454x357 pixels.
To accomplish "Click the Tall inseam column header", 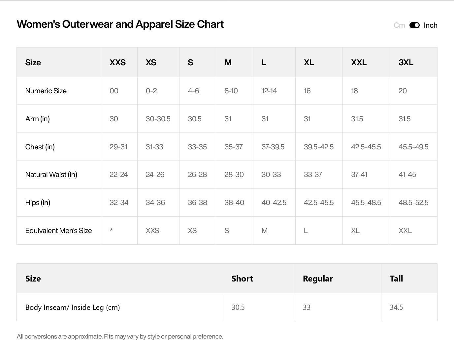I will [396, 279].
